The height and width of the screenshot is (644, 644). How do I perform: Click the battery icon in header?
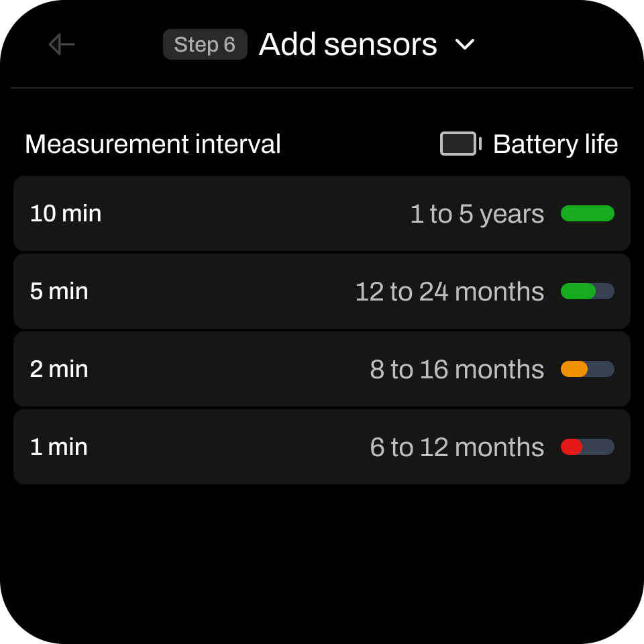point(460,144)
